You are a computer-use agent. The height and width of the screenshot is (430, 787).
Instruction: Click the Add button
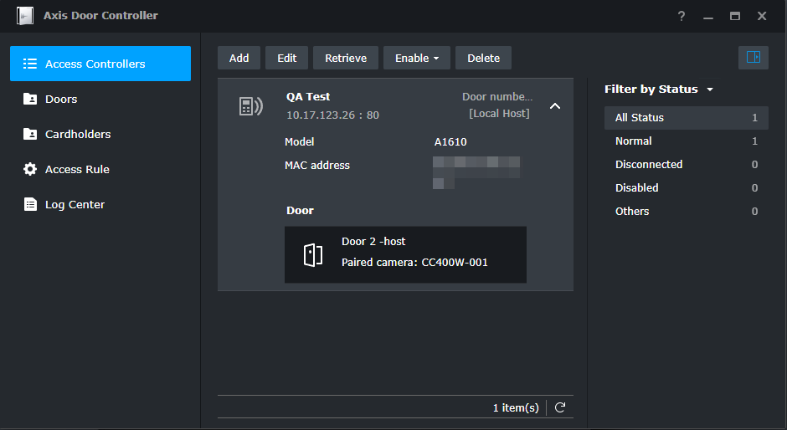(239, 58)
